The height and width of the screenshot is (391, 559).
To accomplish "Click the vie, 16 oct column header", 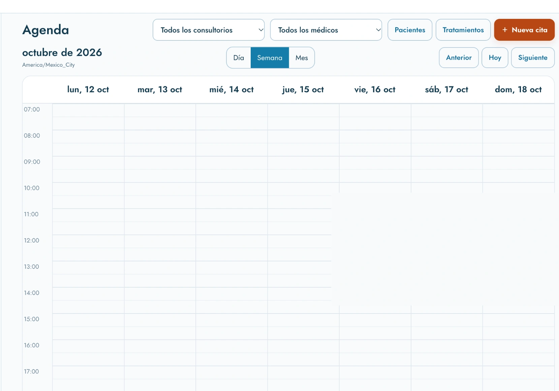I will click(x=375, y=90).
